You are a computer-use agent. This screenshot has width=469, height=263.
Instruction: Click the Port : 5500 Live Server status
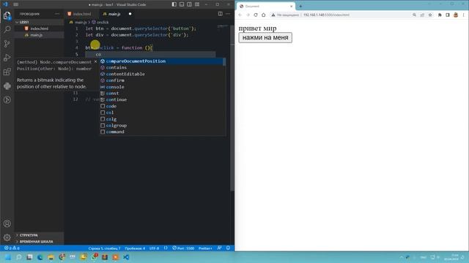coord(183,248)
